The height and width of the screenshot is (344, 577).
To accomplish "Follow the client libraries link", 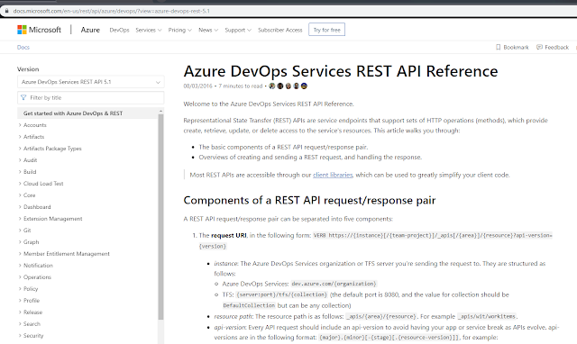I will click(x=333, y=175).
